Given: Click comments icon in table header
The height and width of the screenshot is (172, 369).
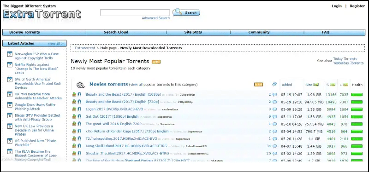Looking at the screenshot, I should [x=274, y=85].
